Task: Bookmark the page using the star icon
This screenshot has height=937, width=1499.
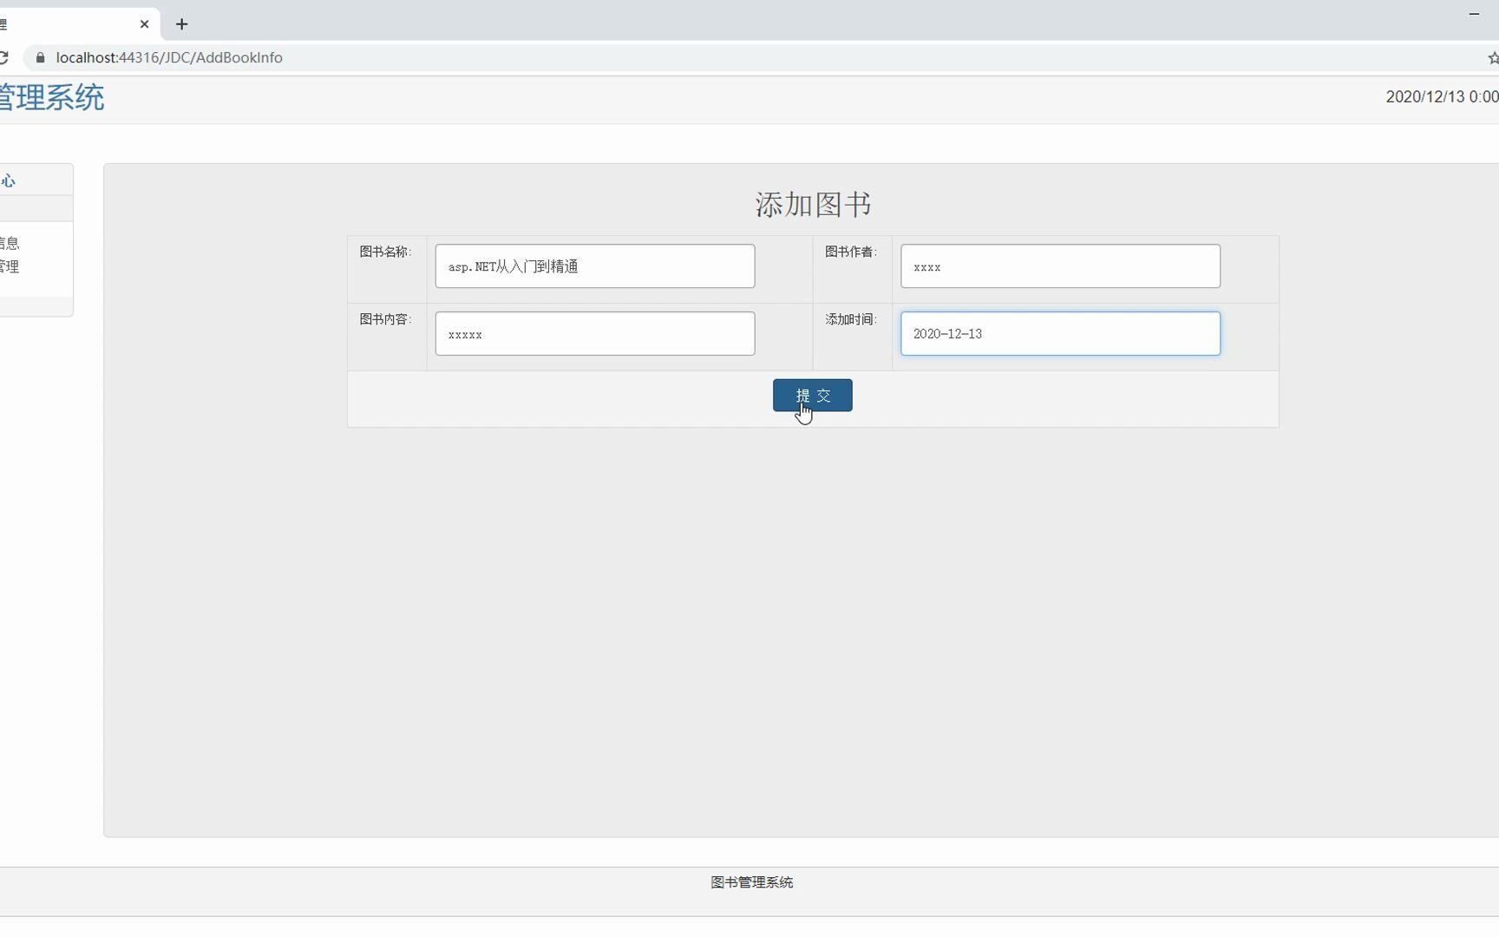Action: tap(1494, 57)
